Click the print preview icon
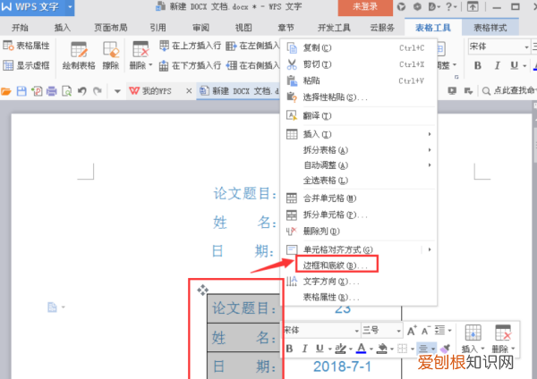 (67, 91)
